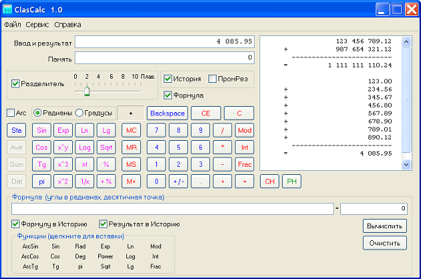This screenshot has width=421, height=279.
Task: Click the Int button on keypad
Action: tap(245, 148)
